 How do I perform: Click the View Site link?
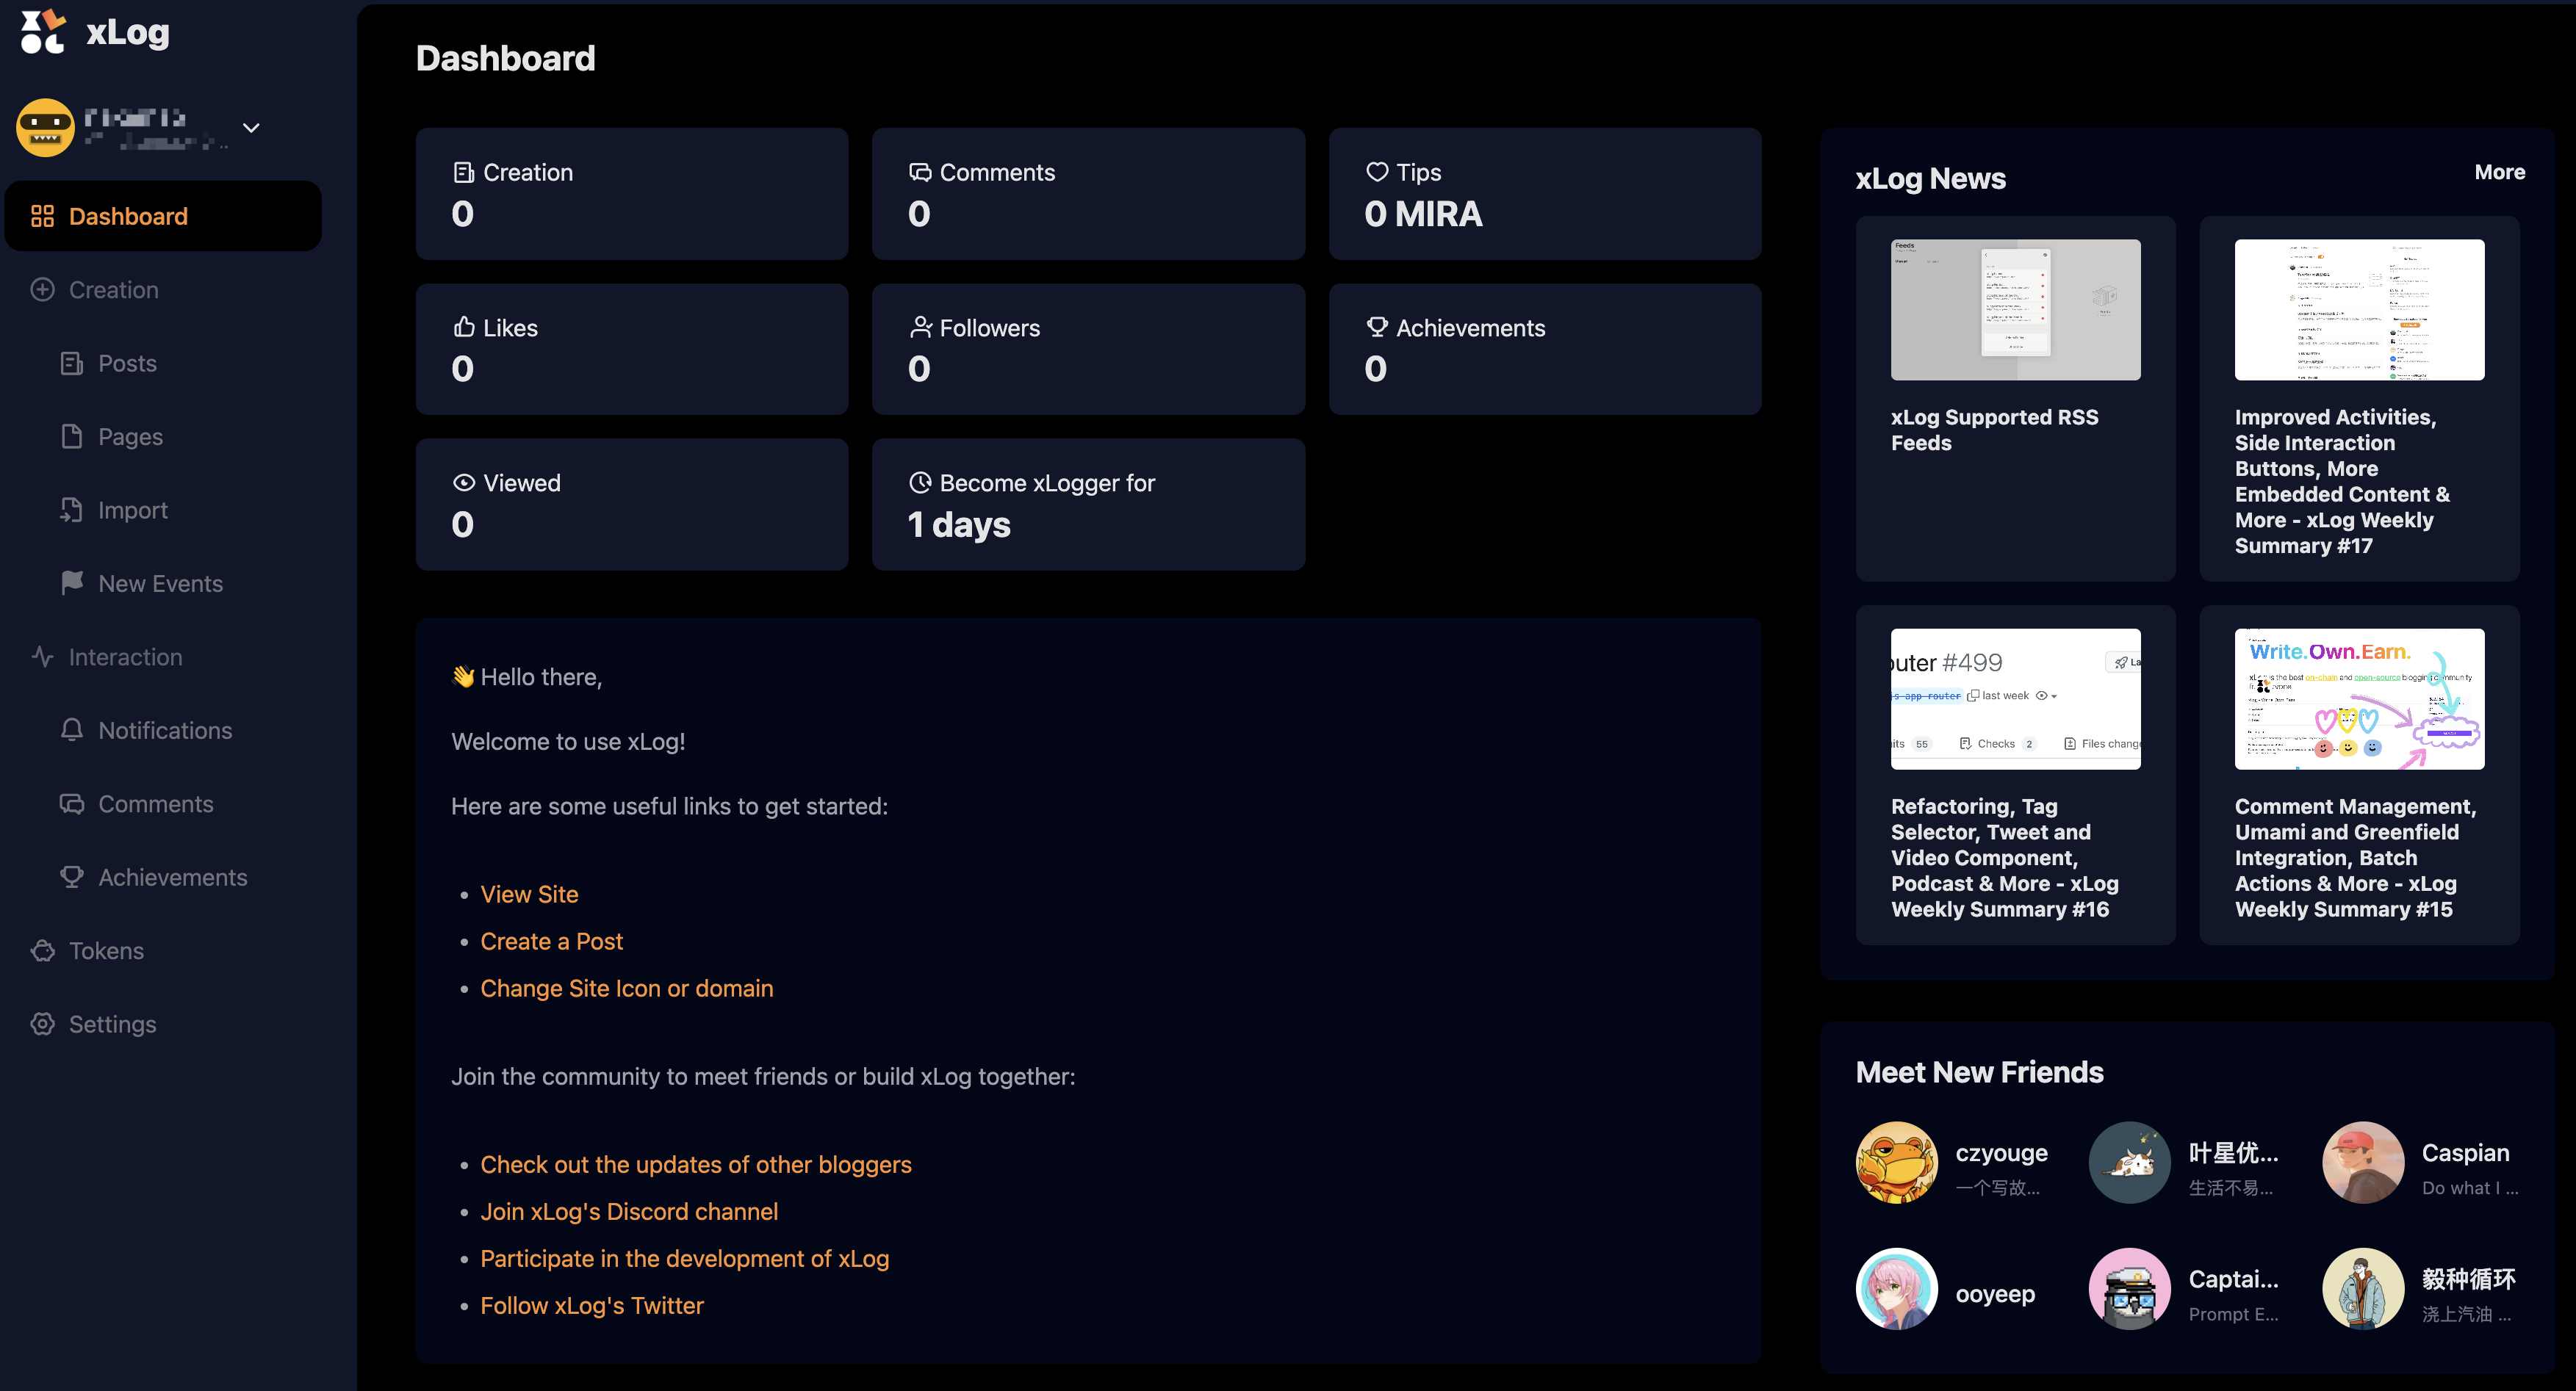(x=528, y=892)
